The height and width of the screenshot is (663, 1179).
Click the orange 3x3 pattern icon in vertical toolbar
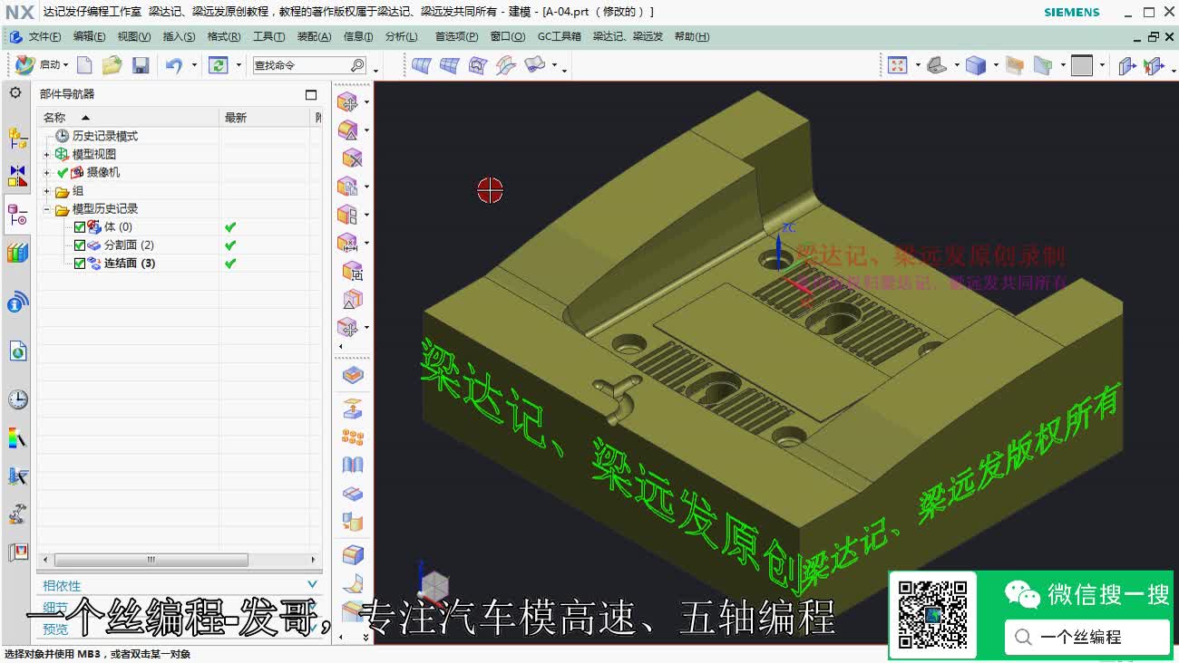353,437
